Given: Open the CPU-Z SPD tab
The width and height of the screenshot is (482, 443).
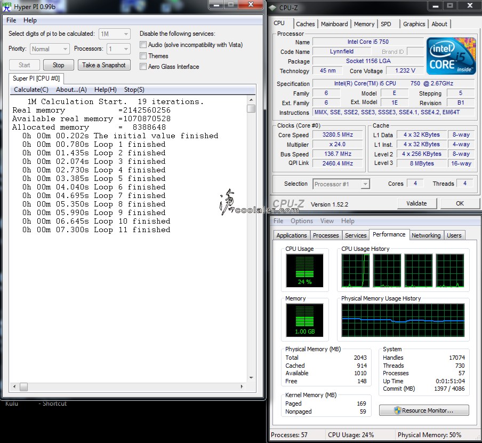Looking at the screenshot, I should [x=386, y=24].
